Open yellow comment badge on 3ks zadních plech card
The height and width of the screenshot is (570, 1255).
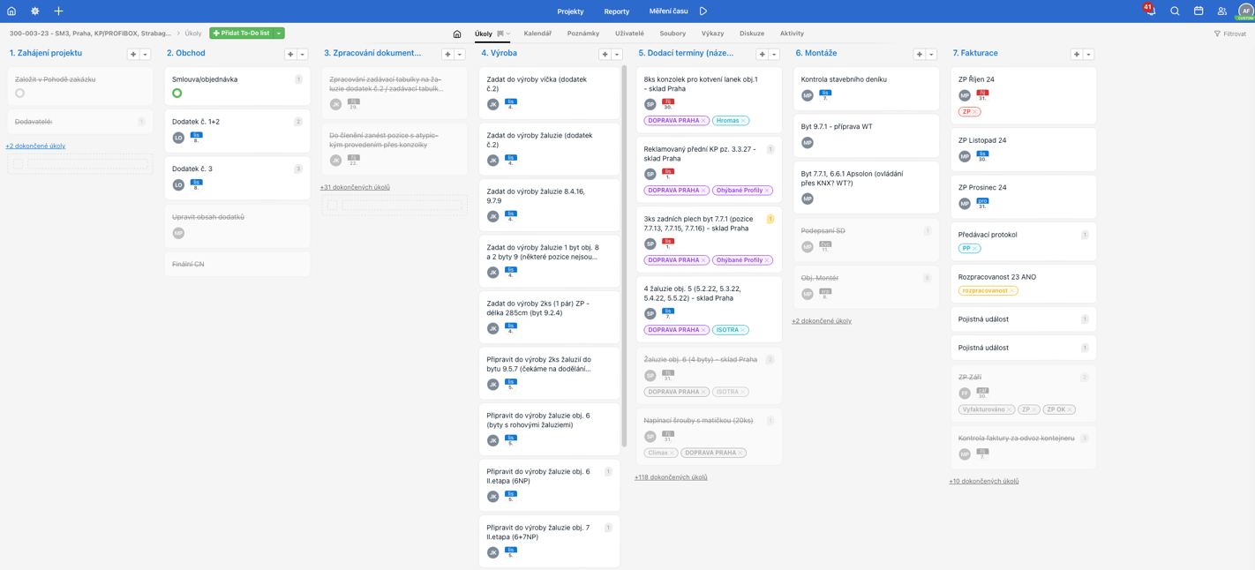(770, 219)
